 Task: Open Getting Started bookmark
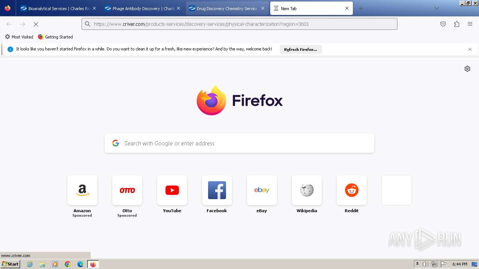click(55, 37)
